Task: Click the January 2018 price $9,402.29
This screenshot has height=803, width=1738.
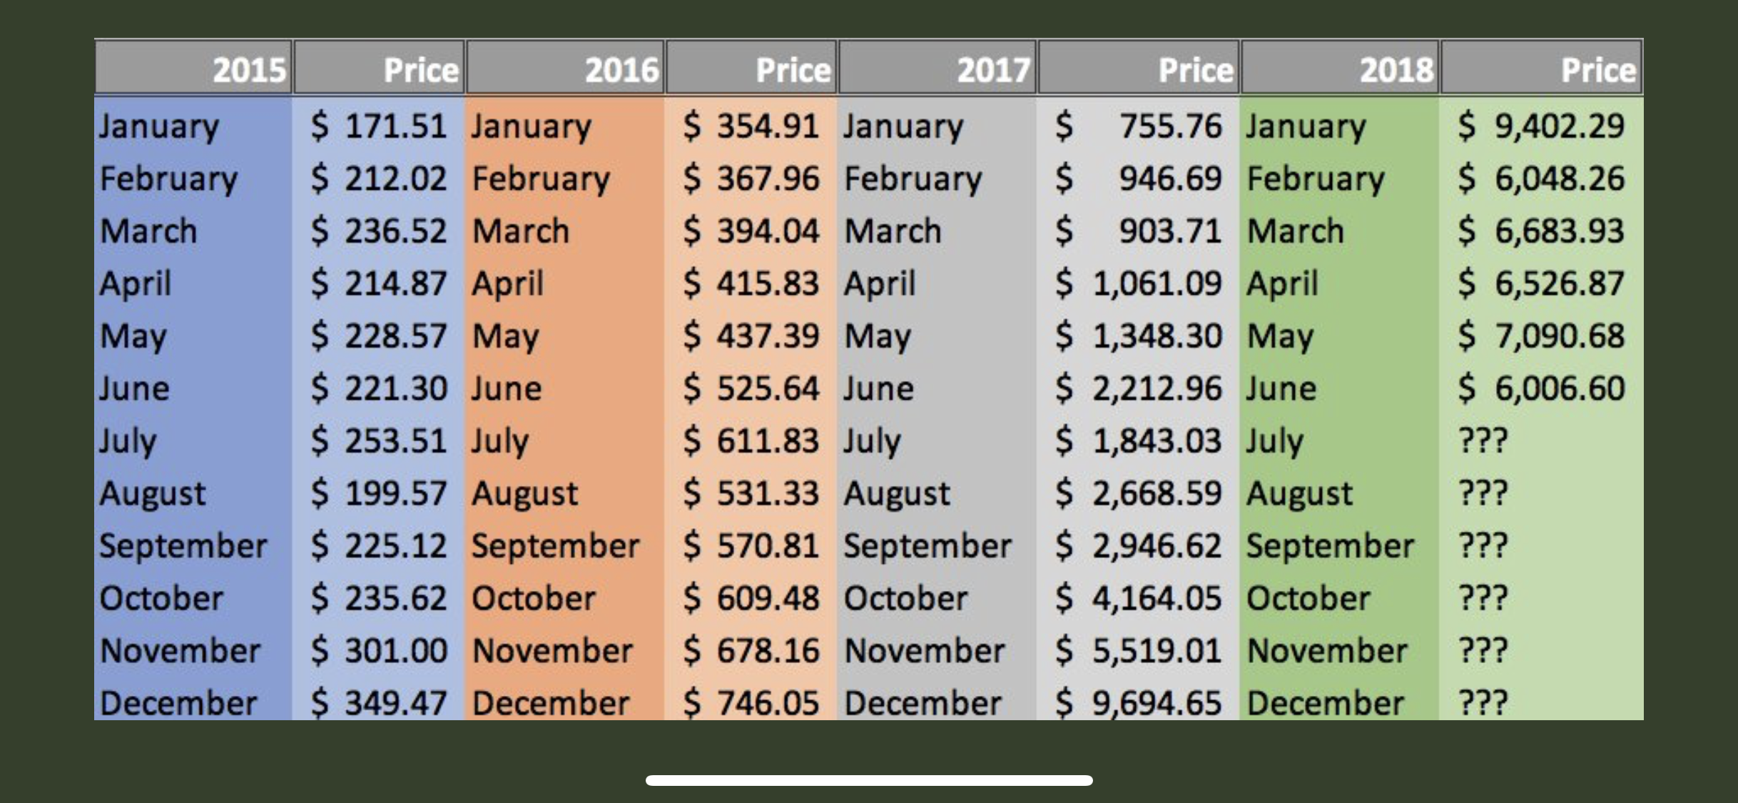Action: point(1542,126)
